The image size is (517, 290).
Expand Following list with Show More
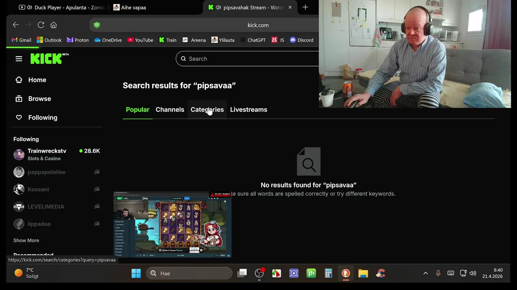(x=26, y=240)
